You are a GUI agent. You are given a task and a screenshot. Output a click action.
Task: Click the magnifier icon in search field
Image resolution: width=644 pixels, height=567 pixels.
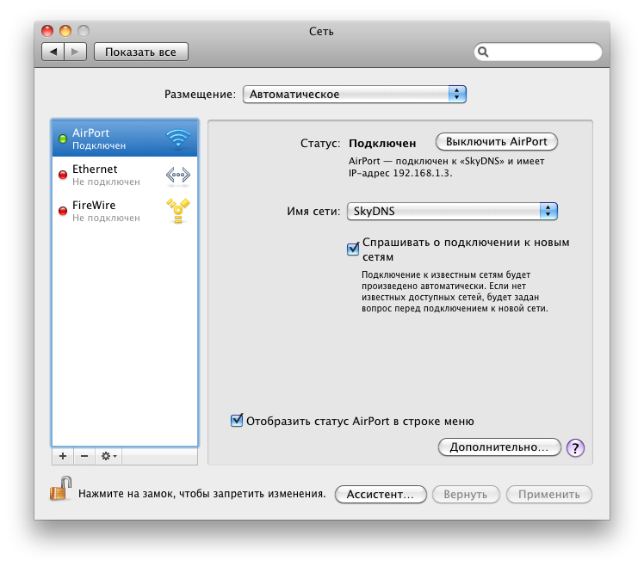point(483,52)
